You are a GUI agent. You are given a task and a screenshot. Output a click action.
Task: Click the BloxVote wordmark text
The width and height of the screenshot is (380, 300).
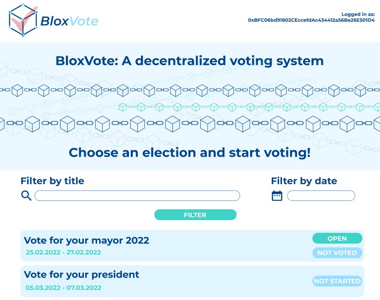tap(68, 21)
